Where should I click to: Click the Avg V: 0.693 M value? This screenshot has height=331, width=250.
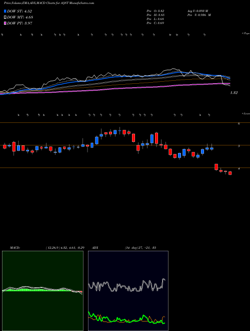tap(197, 11)
